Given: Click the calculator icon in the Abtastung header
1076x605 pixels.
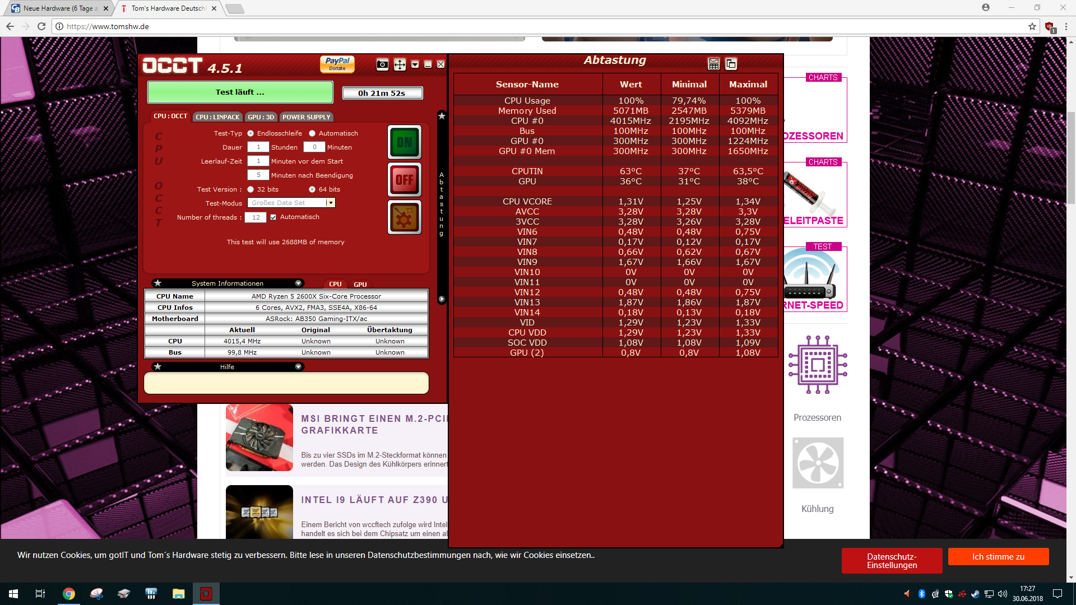Looking at the screenshot, I should [x=713, y=64].
